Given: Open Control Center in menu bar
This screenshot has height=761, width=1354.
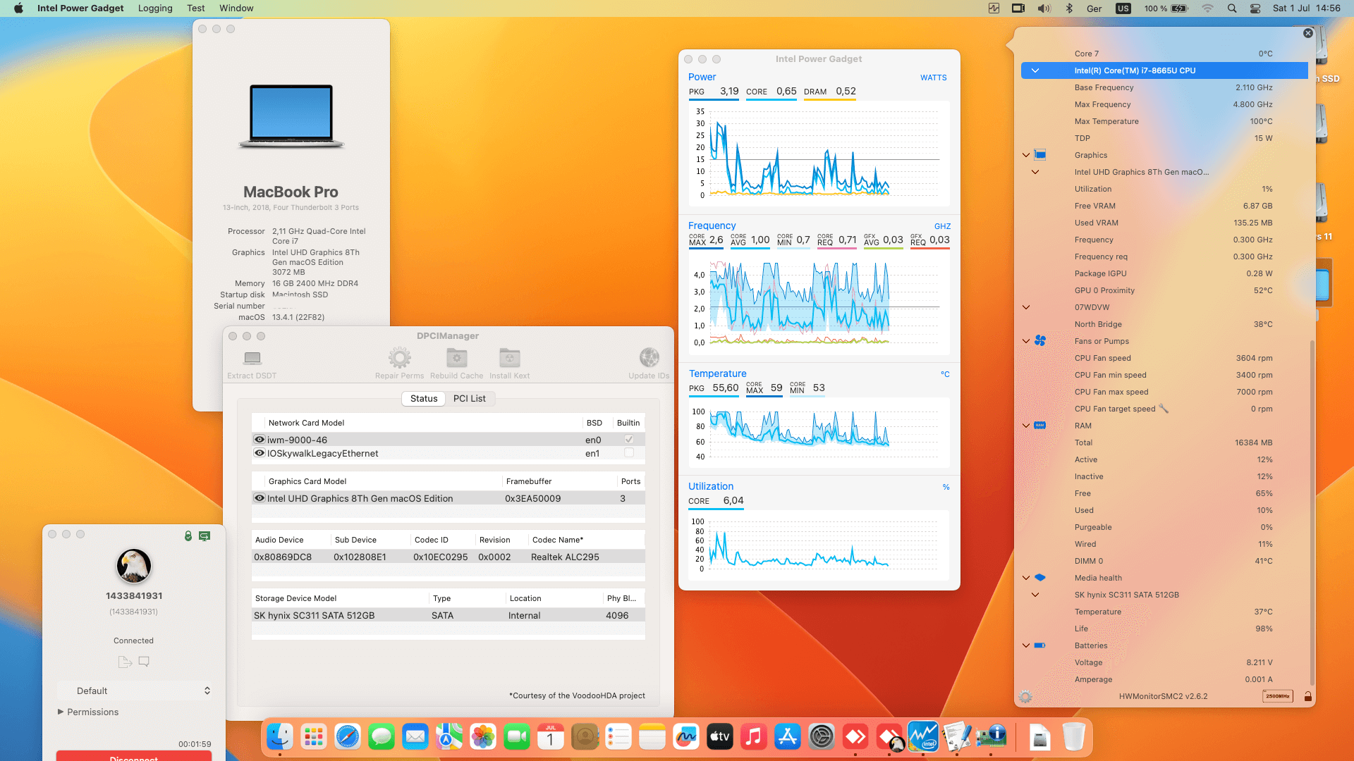Looking at the screenshot, I should click(1255, 8).
